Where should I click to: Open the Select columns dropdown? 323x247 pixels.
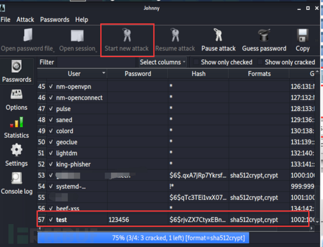pos(162,62)
